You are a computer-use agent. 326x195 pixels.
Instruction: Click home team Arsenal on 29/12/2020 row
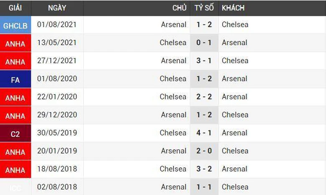(173, 115)
